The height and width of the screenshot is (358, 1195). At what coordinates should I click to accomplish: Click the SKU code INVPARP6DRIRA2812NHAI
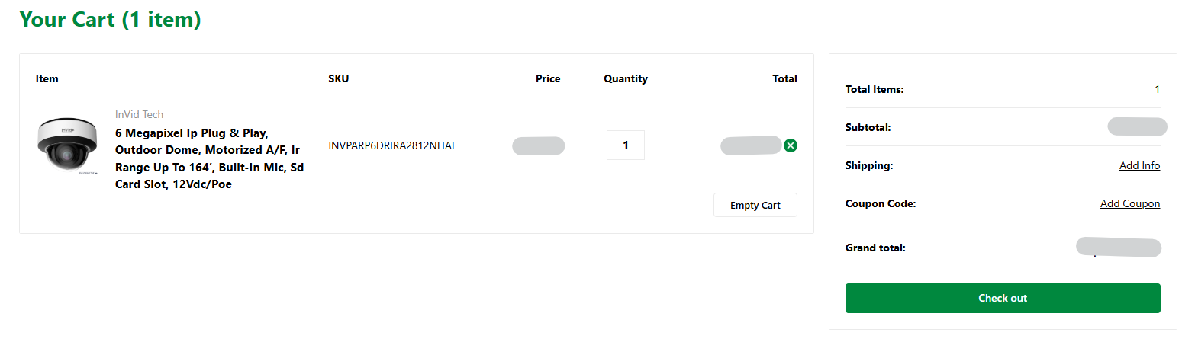click(x=391, y=145)
